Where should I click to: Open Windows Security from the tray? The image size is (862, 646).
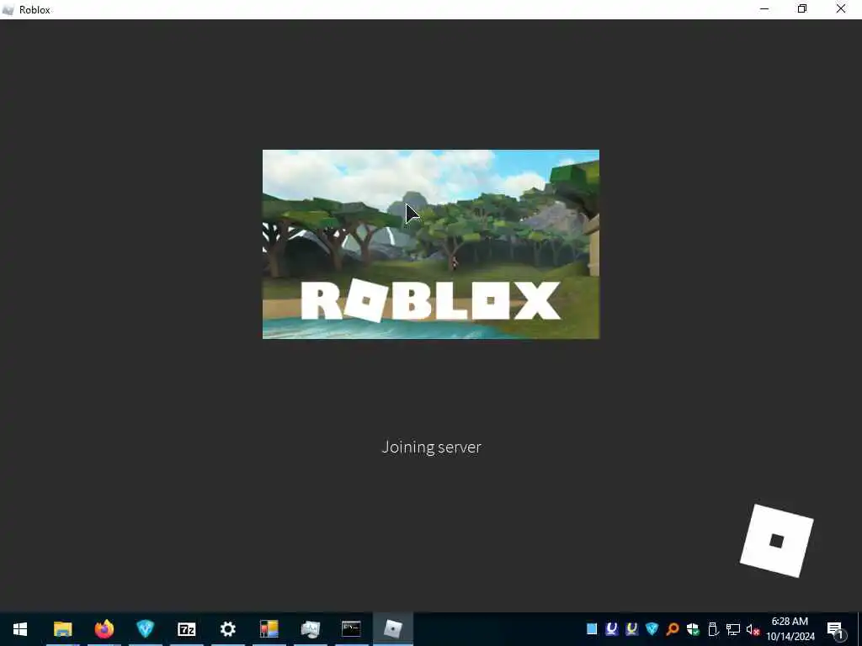[x=693, y=629]
